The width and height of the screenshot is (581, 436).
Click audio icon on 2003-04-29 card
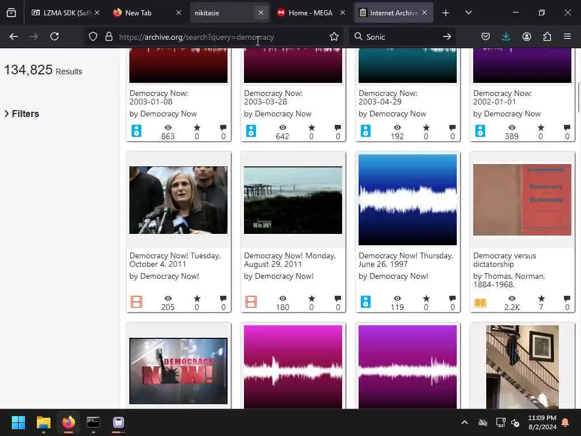(366, 131)
